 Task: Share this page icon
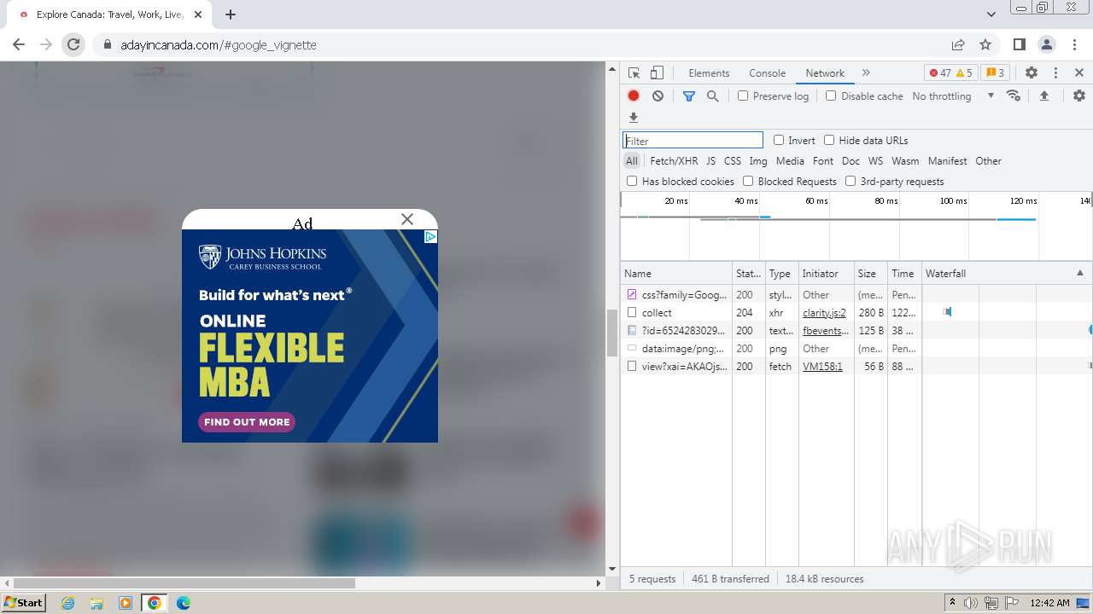pyautogui.click(x=958, y=44)
